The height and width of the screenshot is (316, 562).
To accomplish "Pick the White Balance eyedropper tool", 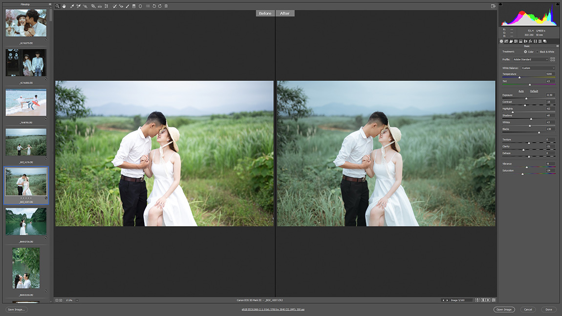I will [72, 6].
